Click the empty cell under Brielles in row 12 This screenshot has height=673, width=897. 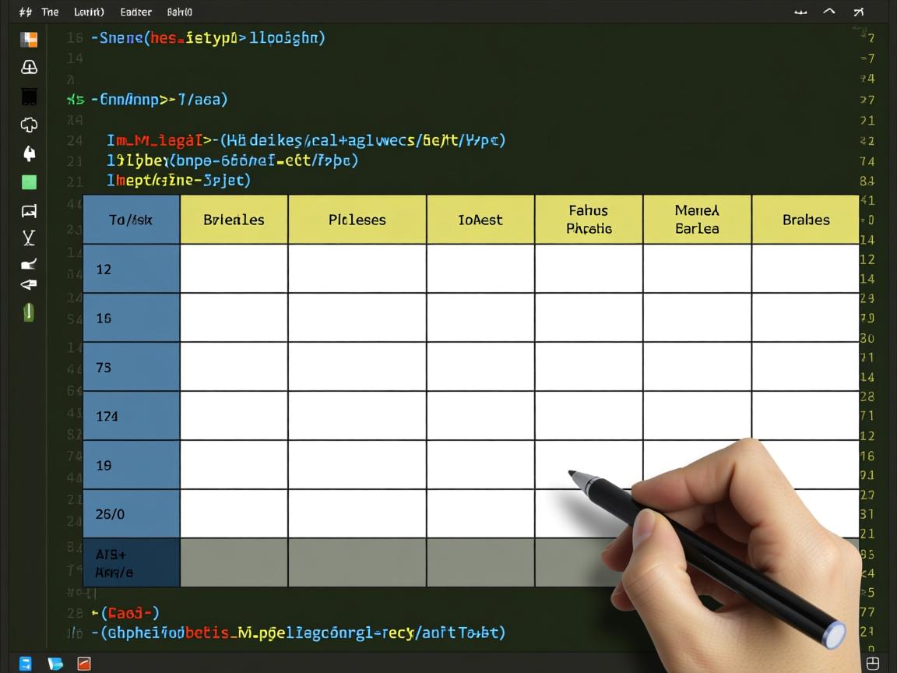click(234, 269)
